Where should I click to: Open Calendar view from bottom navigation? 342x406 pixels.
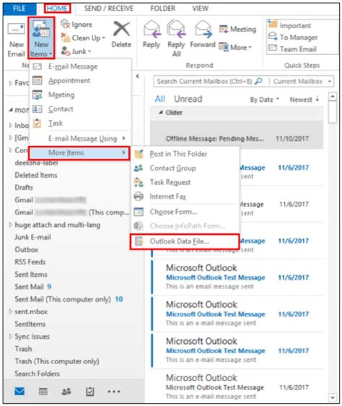coord(43,391)
